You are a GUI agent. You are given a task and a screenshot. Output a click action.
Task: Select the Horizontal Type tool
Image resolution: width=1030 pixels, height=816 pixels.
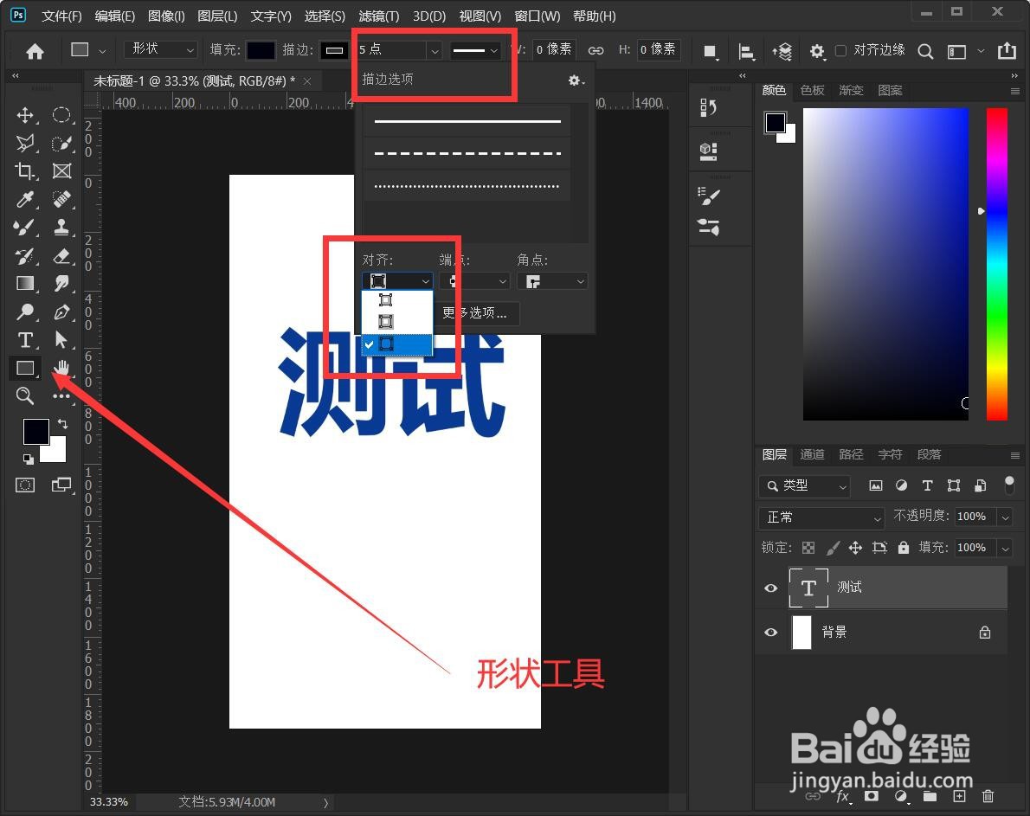tap(24, 339)
